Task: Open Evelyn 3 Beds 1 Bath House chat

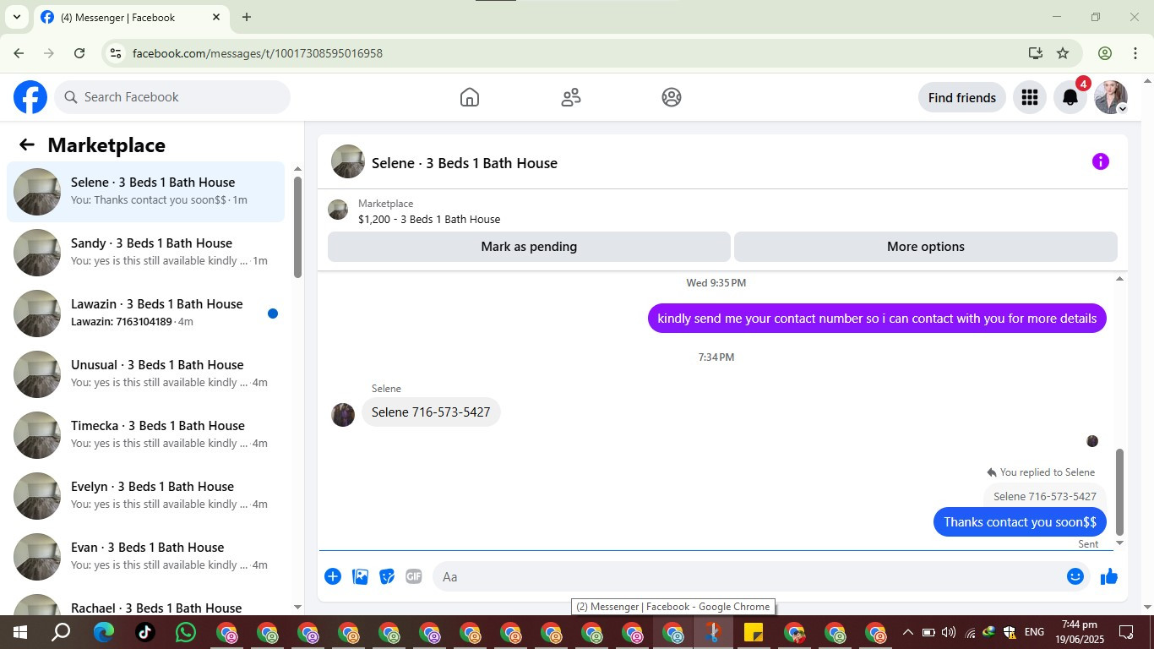Action: tap(146, 496)
